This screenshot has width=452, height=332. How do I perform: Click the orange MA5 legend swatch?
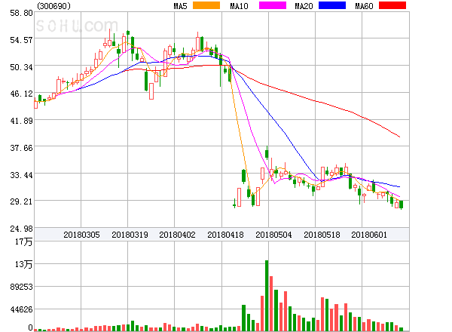pos(206,5)
